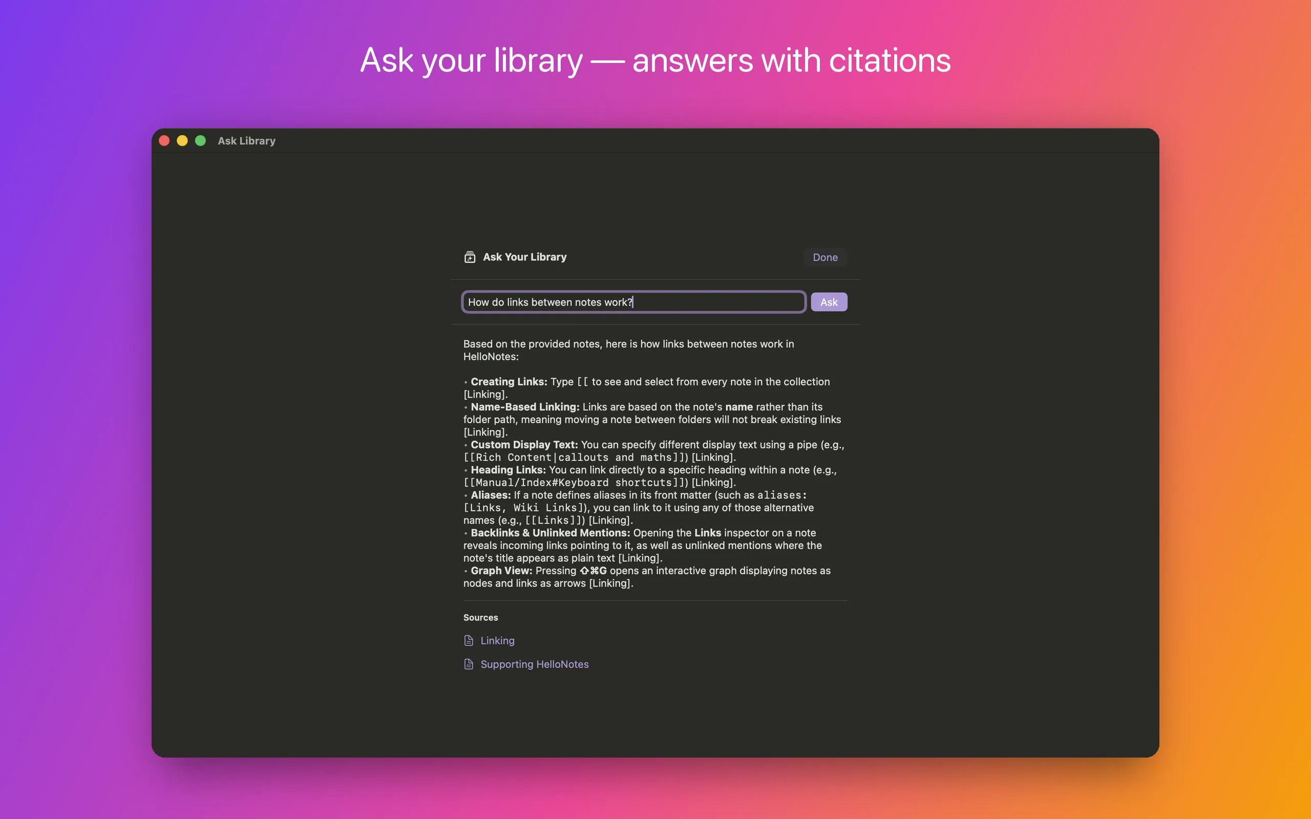Maximize the Ask Library window

pyautogui.click(x=200, y=141)
